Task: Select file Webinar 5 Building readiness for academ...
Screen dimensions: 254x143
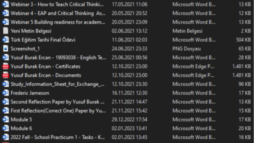Action: point(58,22)
